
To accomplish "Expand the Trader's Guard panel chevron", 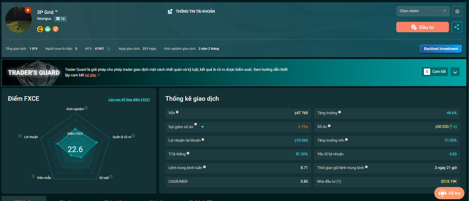I will pyautogui.click(x=455, y=72).
